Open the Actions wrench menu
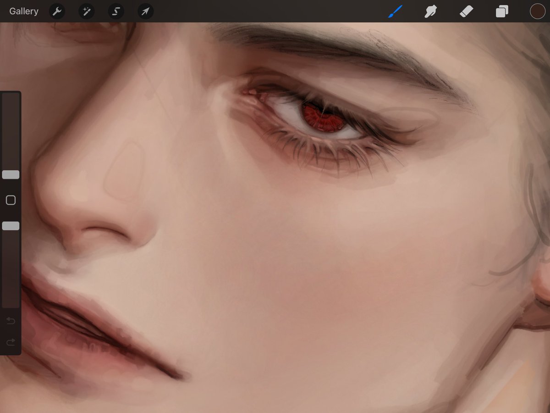This screenshot has height=413, width=550. pyautogui.click(x=57, y=11)
